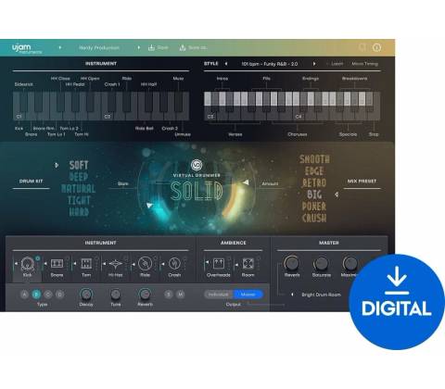Viewport: 445px width, 389px height.
Task: Go to previous preset arrow in header
Action: [60, 47]
